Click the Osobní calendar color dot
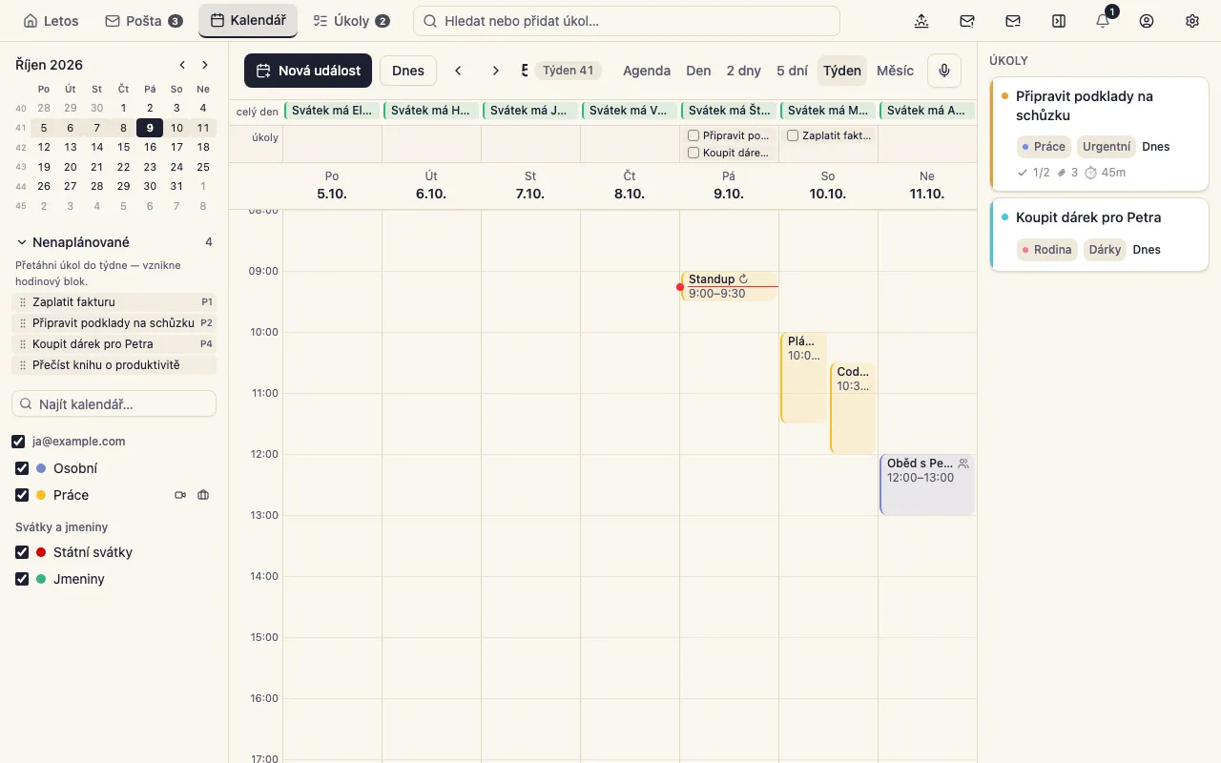This screenshot has width=1221, height=763. click(41, 468)
